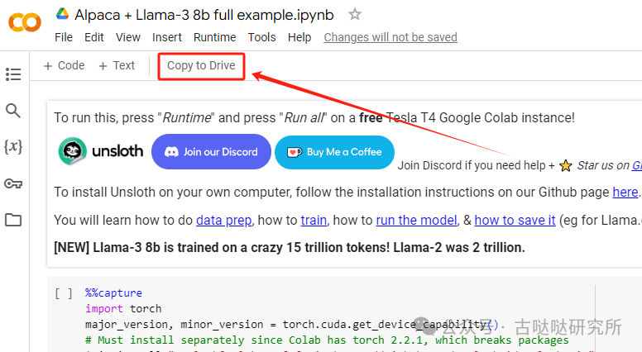Open the Tools menu

(261, 37)
